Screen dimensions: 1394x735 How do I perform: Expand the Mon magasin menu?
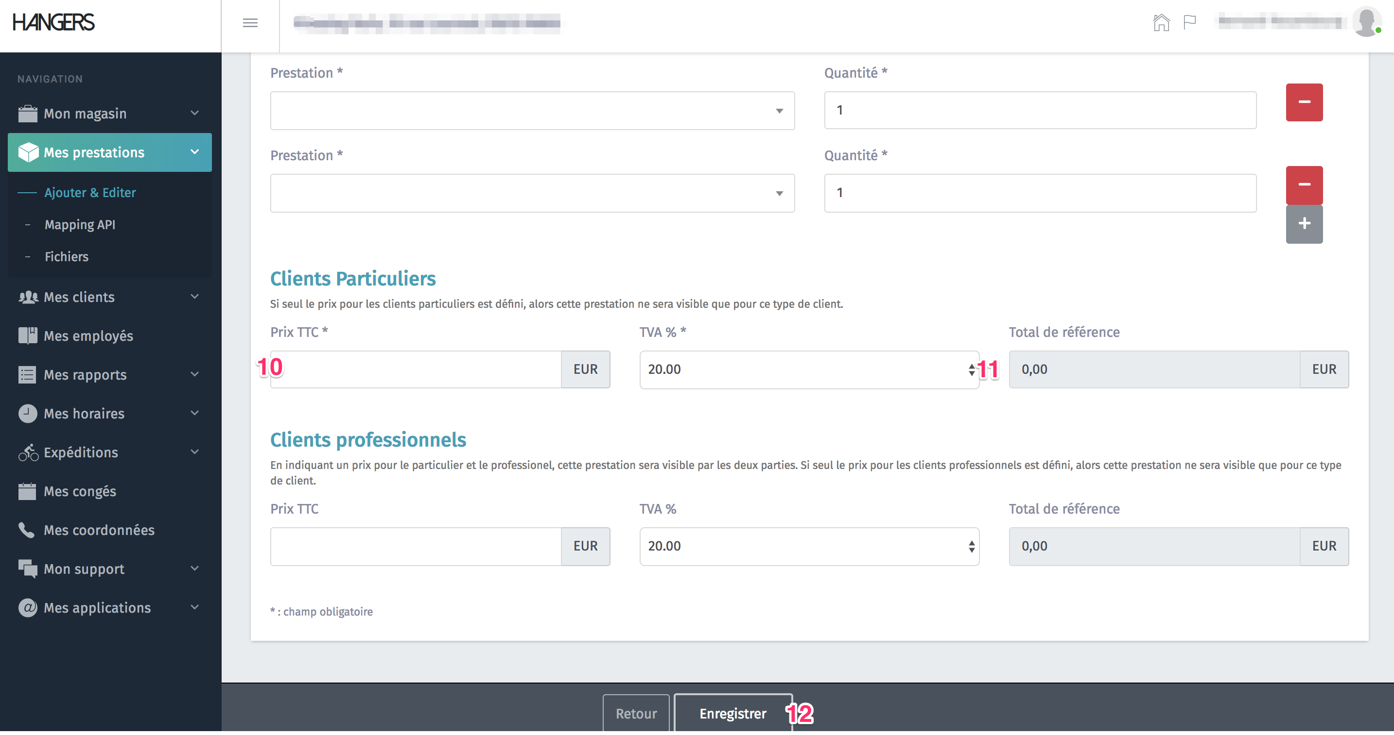109,114
